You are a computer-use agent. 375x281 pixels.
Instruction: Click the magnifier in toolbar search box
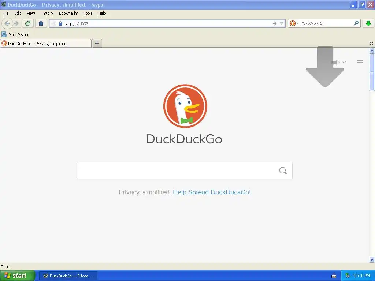pyautogui.click(x=356, y=23)
